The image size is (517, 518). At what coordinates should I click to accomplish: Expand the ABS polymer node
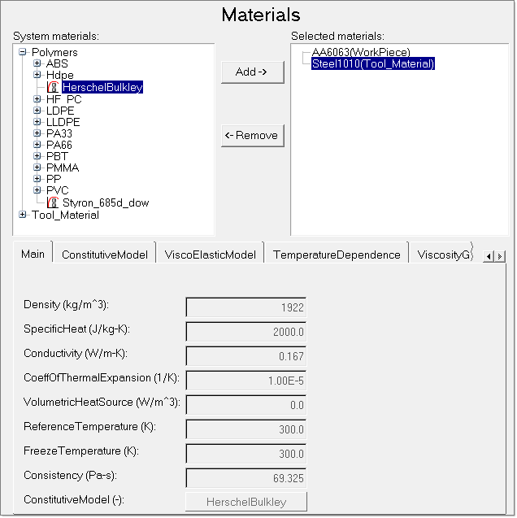point(37,63)
